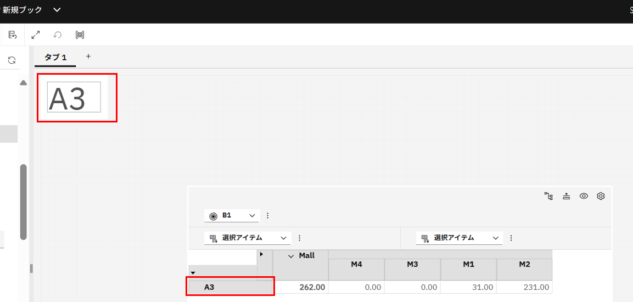Image resolution: width=633 pixels, height=302 pixels.
Task: Select the M3 column header
Action: pos(412,269)
